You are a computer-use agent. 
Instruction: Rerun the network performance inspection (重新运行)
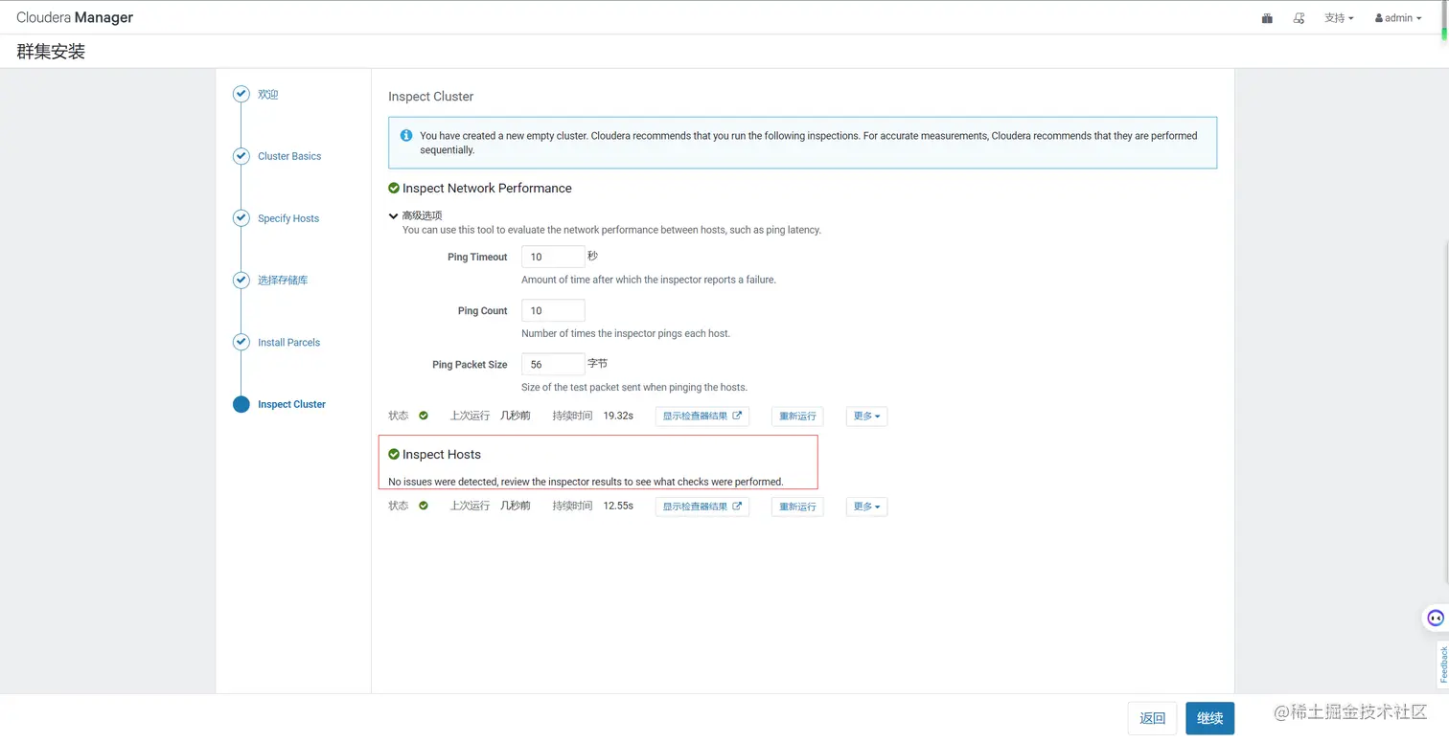[x=797, y=416]
